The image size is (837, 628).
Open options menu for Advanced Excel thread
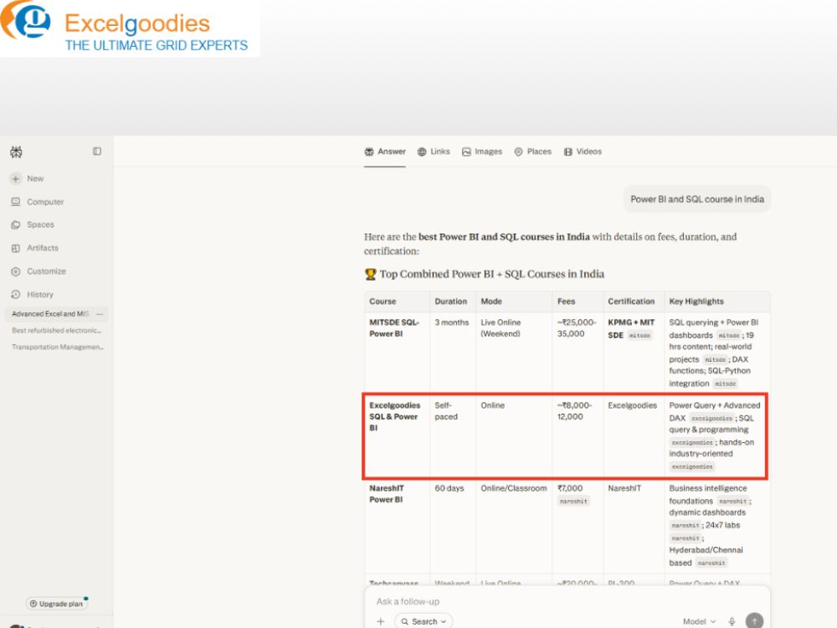click(x=100, y=314)
